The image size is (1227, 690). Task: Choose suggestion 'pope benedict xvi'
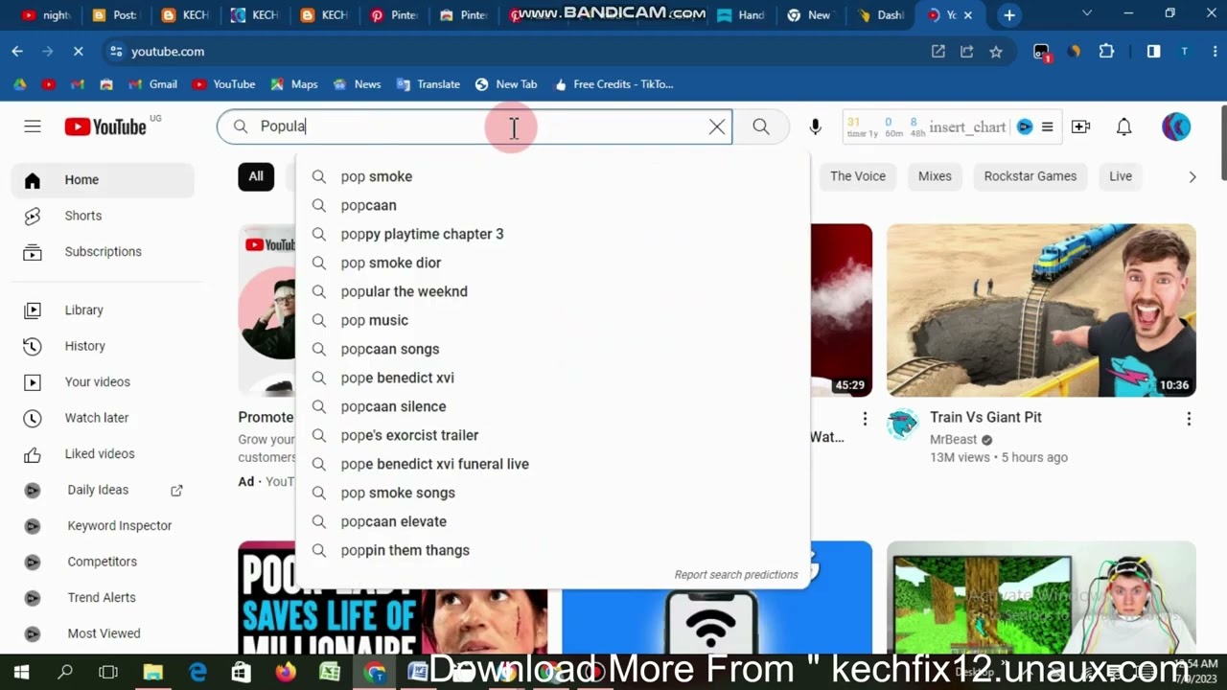(x=552, y=378)
